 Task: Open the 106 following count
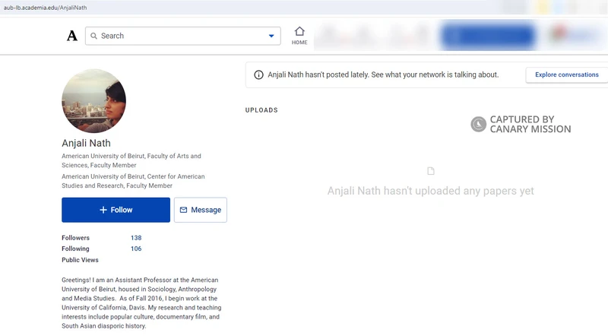point(136,249)
